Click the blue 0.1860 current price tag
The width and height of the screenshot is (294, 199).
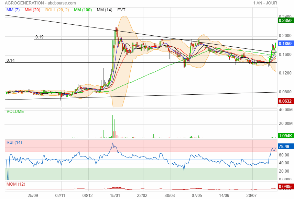285,43
